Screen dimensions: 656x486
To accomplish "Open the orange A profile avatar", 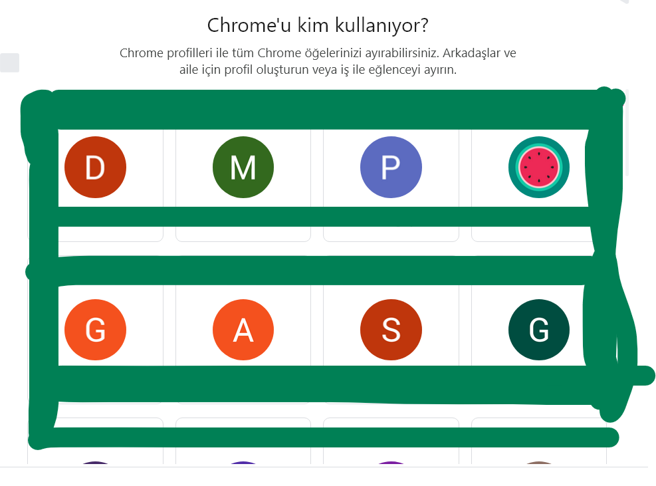I will 243,330.
